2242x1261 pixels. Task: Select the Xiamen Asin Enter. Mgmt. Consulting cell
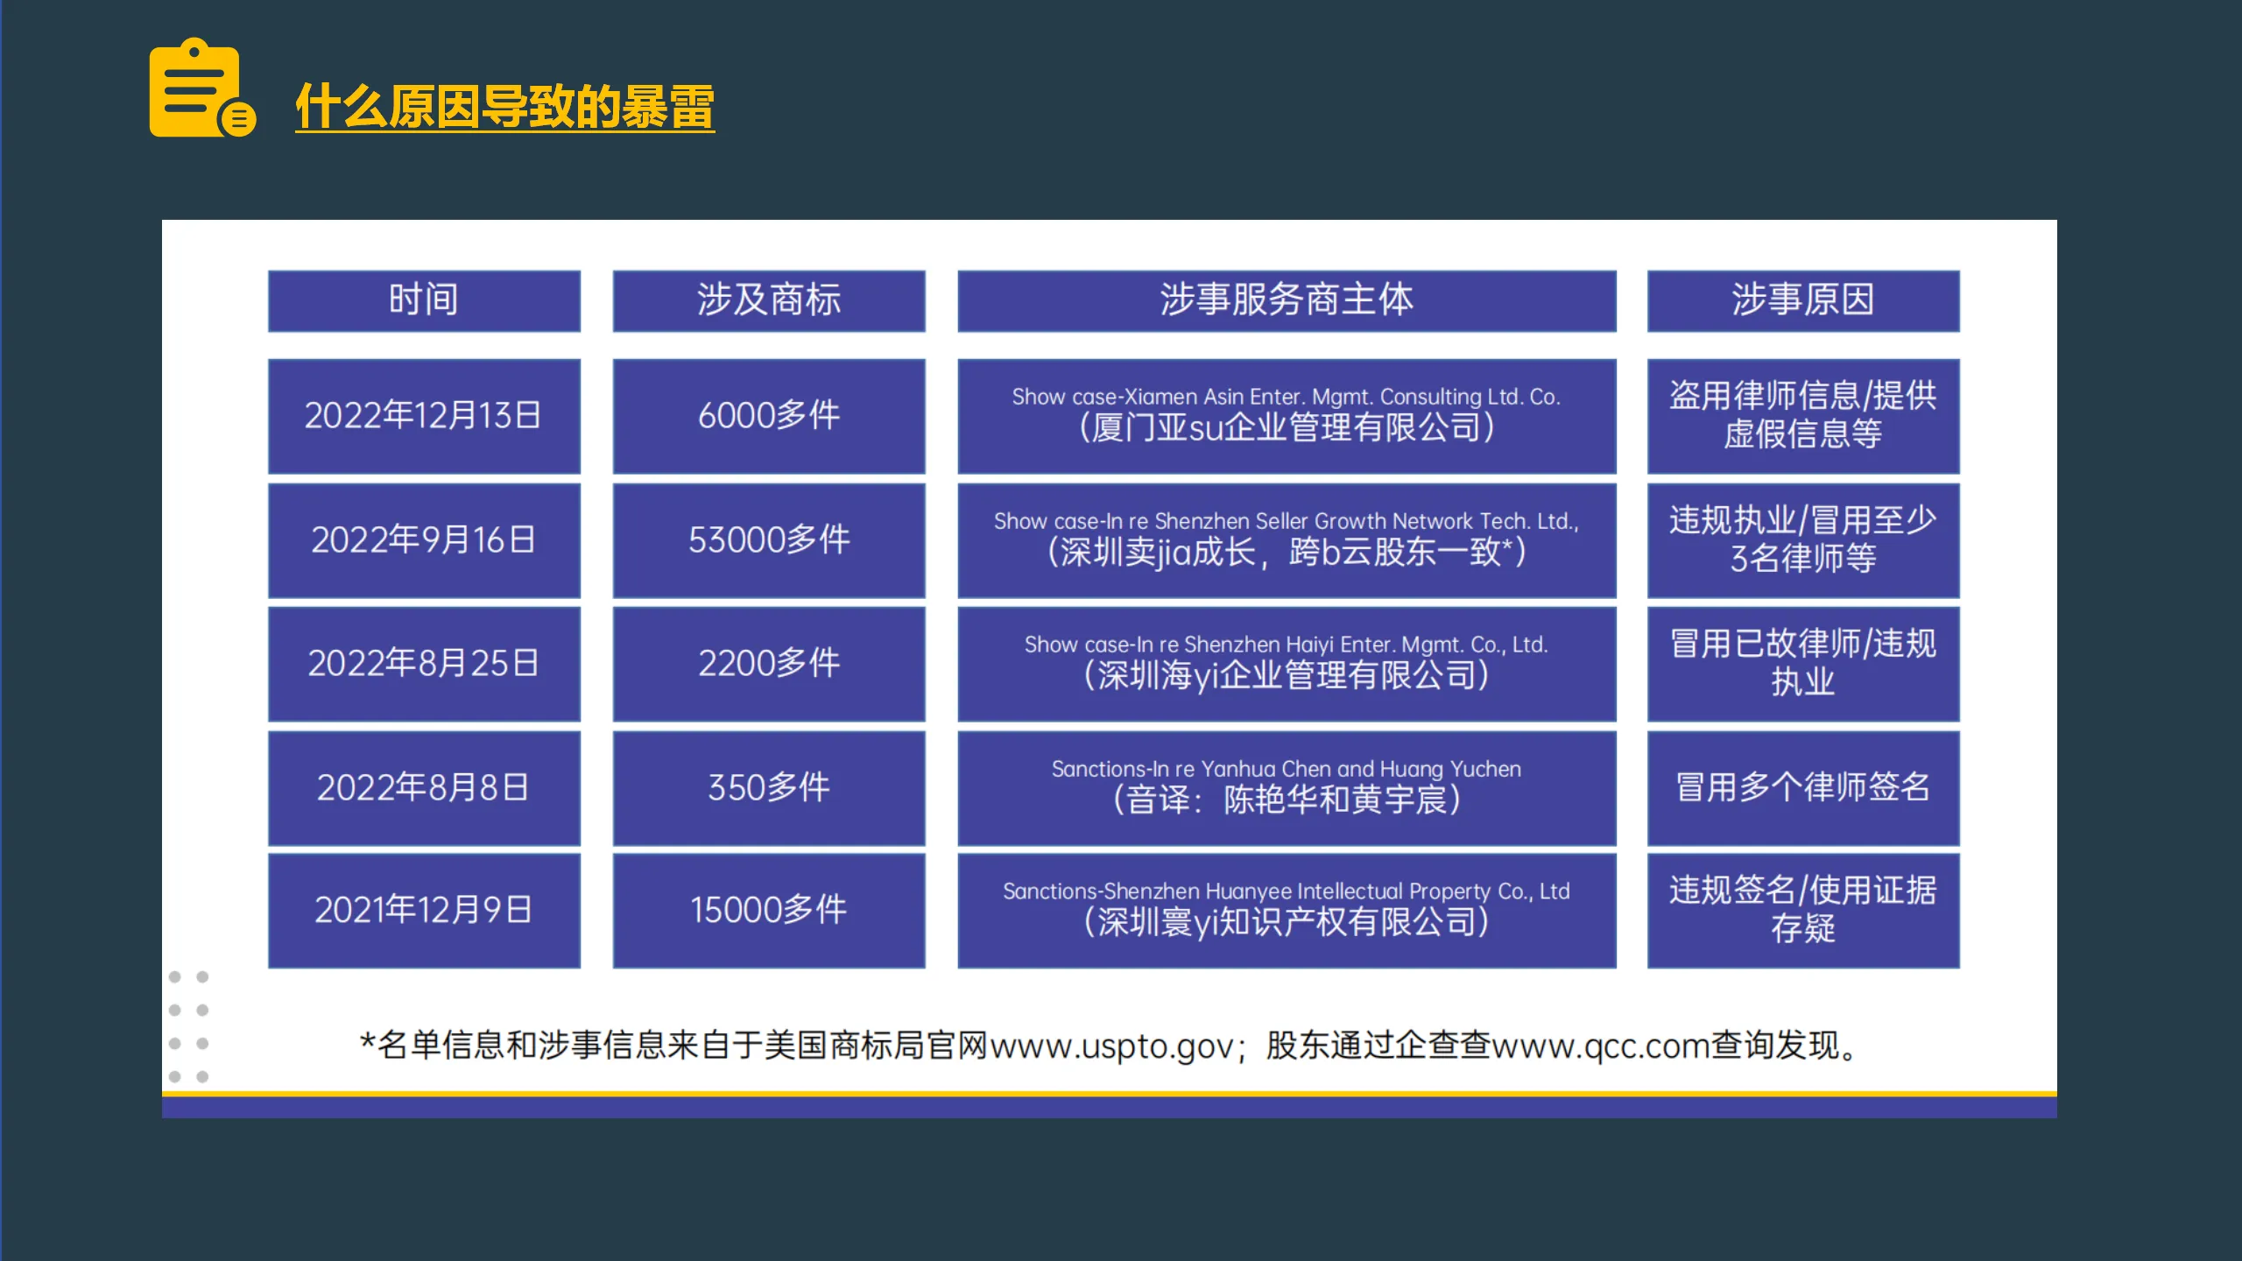(1287, 413)
